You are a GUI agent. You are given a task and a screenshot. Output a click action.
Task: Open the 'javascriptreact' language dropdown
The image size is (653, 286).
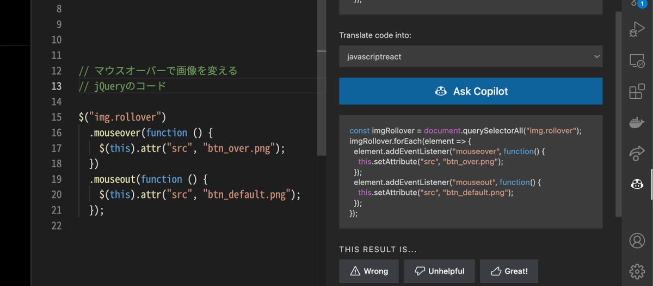[471, 56]
